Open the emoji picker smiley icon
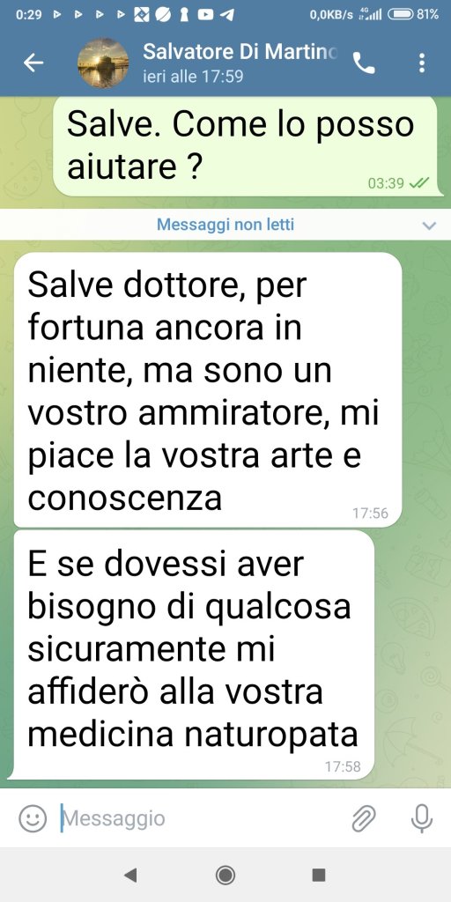The width and height of the screenshot is (451, 902). tap(33, 818)
